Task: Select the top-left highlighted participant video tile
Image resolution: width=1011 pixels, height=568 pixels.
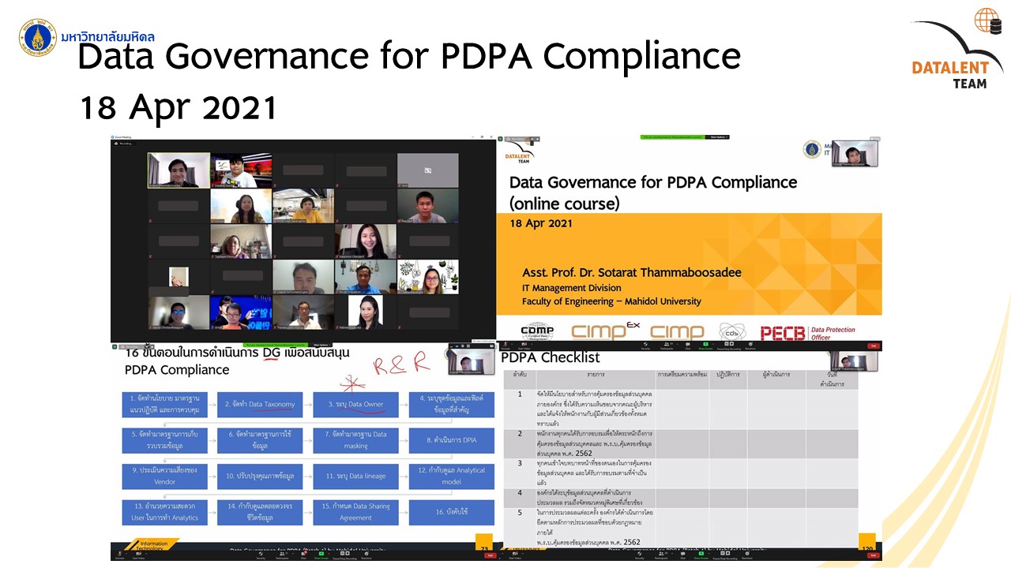Action: [x=179, y=170]
